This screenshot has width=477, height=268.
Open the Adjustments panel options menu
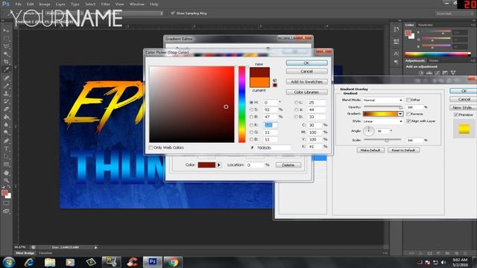[x=473, y=61]
